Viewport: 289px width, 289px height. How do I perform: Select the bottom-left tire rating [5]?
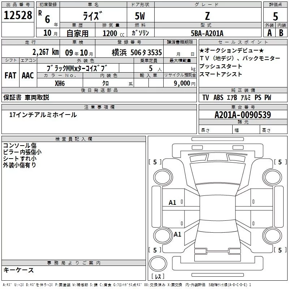(155, 250)
